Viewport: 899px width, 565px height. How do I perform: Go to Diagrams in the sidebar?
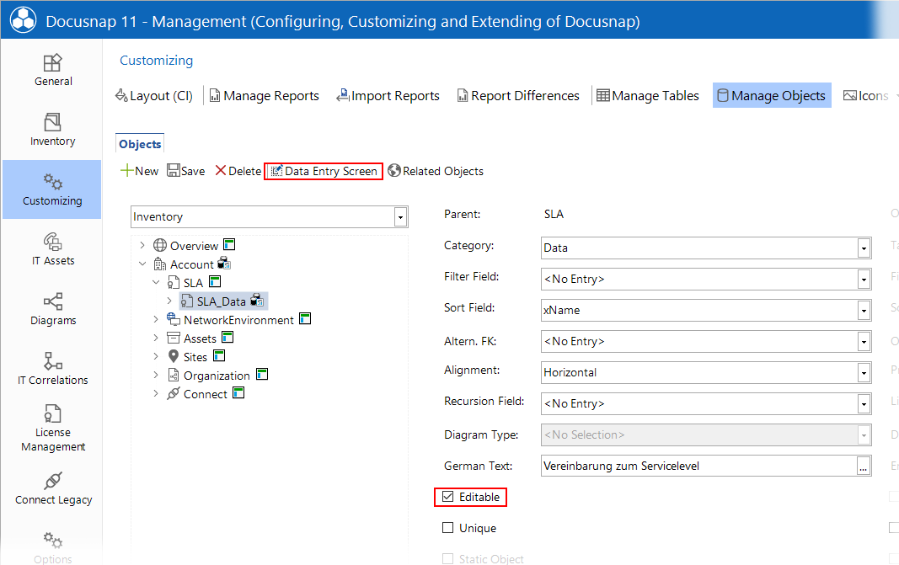point(52,309)
